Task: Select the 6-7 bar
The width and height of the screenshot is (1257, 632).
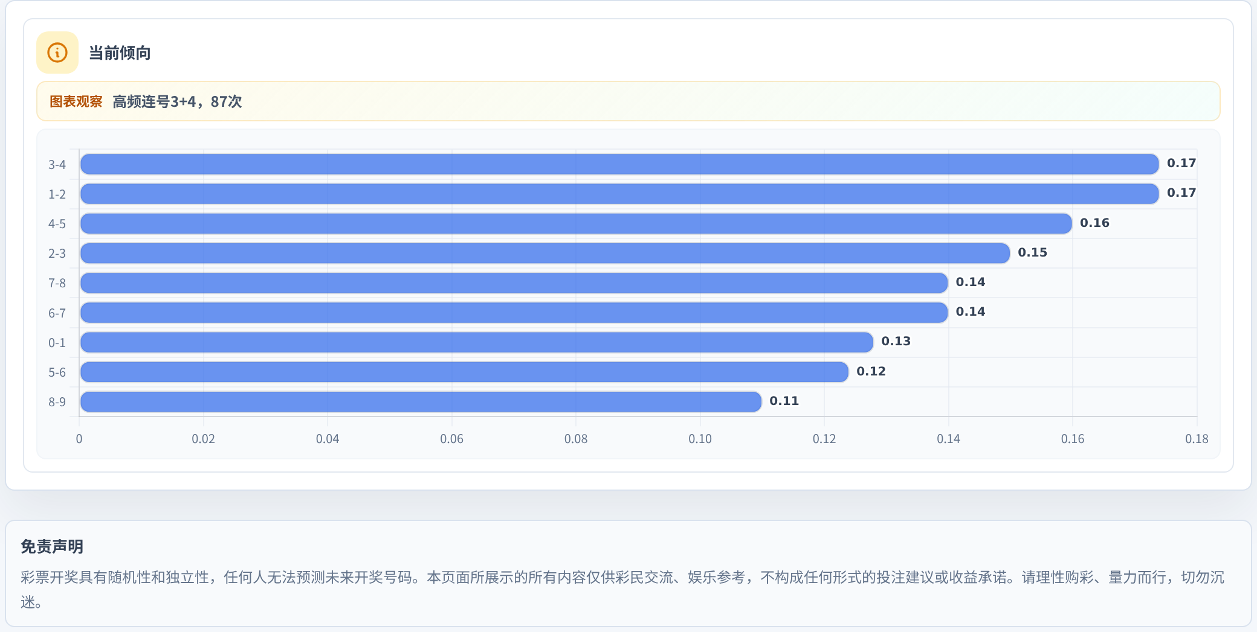Action: [514, 313]
